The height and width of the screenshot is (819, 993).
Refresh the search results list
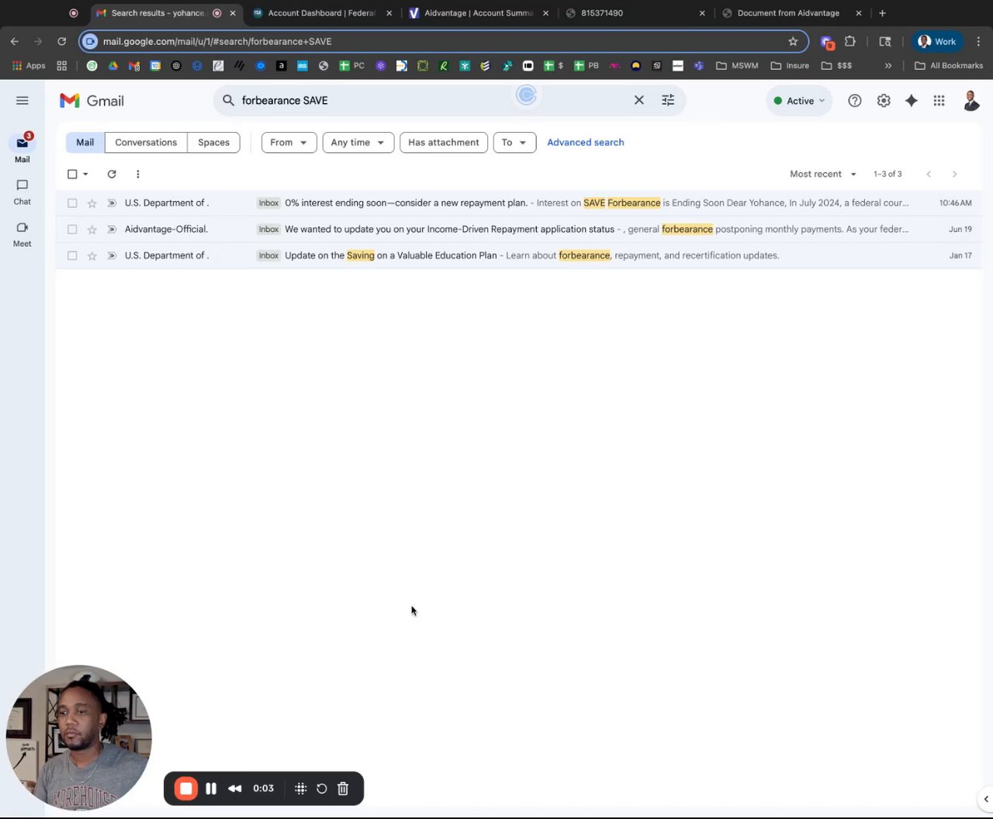[x=112, y=174]
